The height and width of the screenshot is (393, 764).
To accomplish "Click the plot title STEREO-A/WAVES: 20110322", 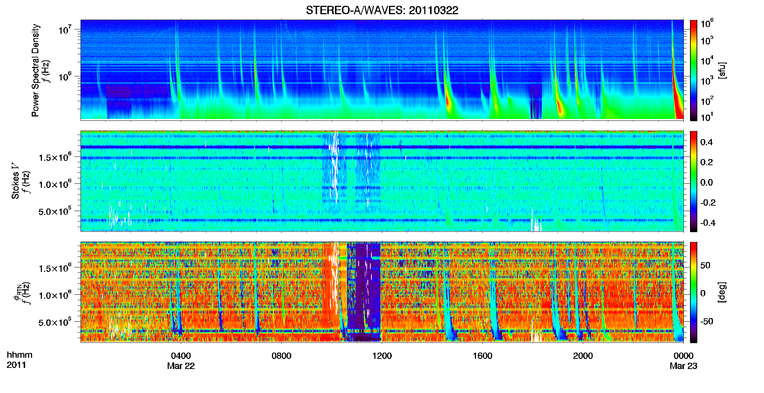I will (382, 10).
